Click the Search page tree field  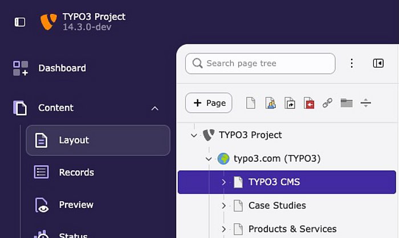point(260,64)
